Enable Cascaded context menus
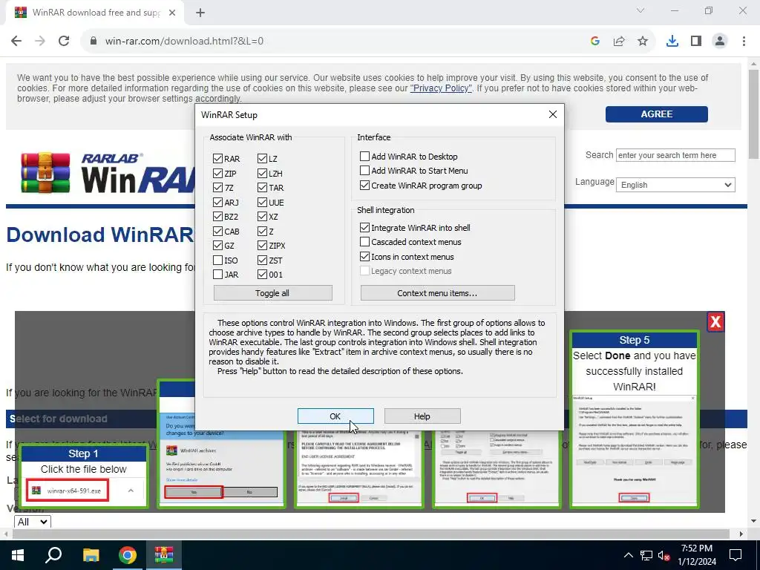Screen dimensions: 760x570 (364, 241)
